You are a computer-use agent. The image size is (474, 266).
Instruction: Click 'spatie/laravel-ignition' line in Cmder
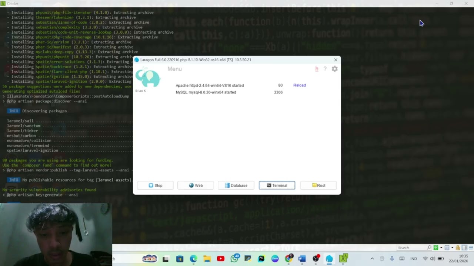[32, 150]
